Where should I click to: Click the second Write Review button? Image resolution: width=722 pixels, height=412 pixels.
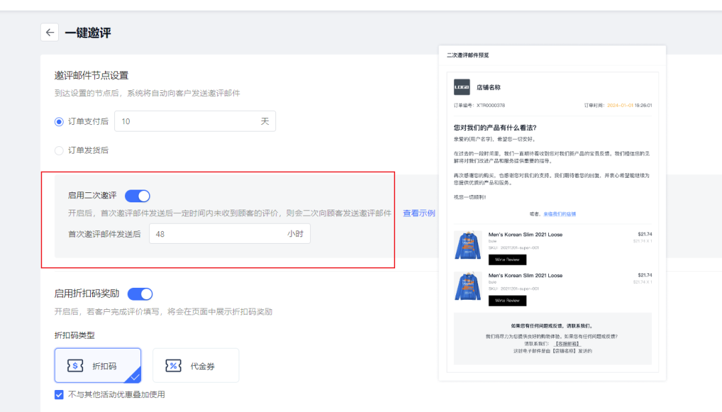pos(507,300)
